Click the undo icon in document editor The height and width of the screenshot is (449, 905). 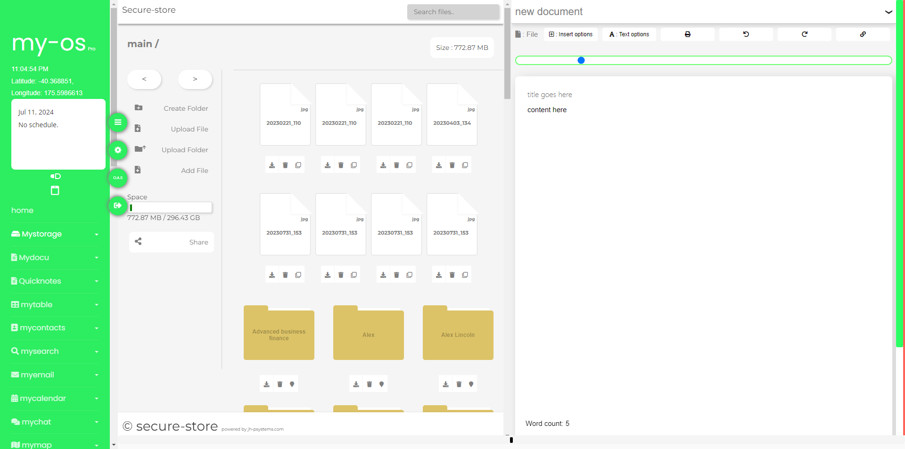(x=746, y=34)
